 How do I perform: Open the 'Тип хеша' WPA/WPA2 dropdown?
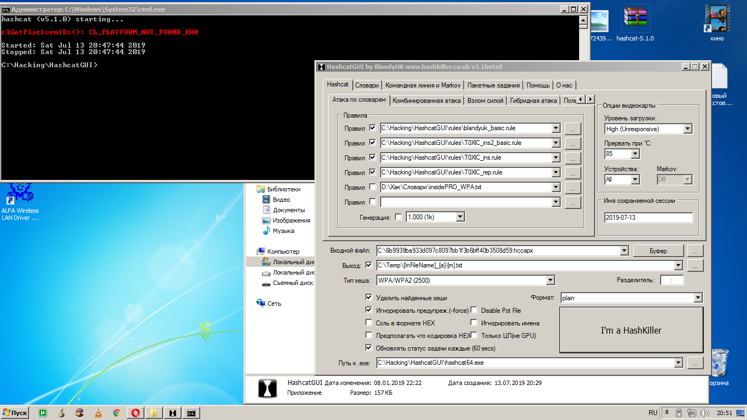coord(550,281)
